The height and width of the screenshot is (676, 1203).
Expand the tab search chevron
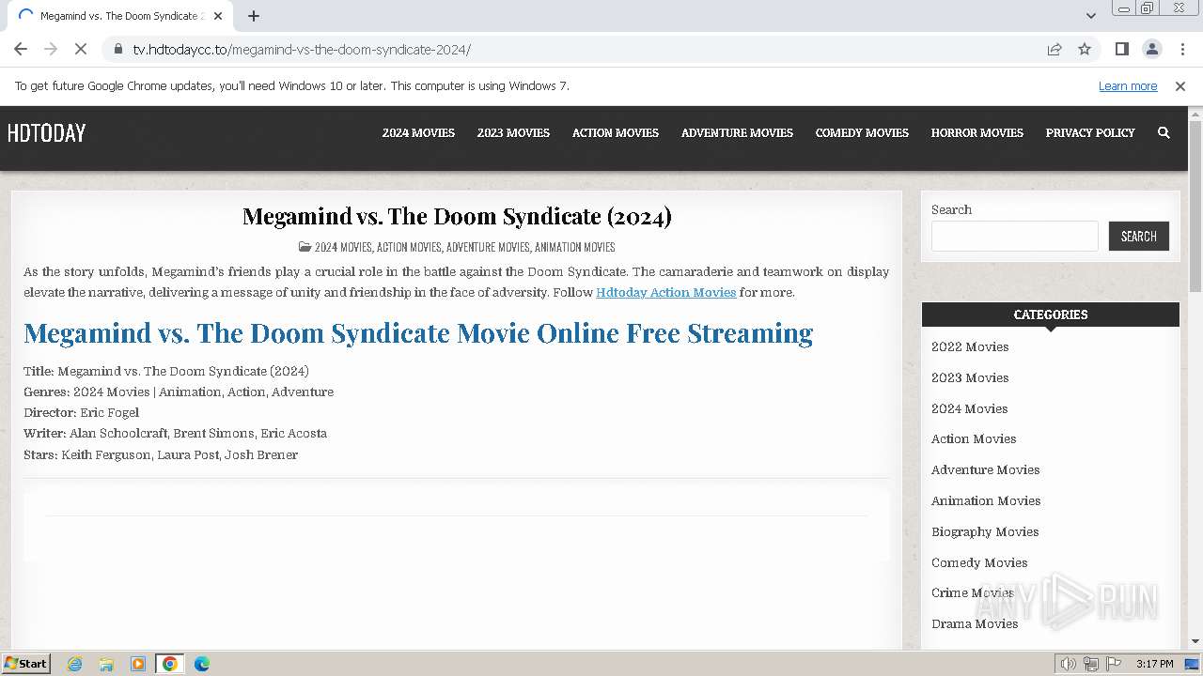(1090, 16)
